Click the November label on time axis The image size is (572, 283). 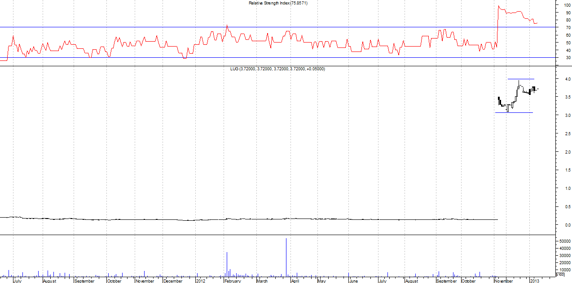pos(503,281)
